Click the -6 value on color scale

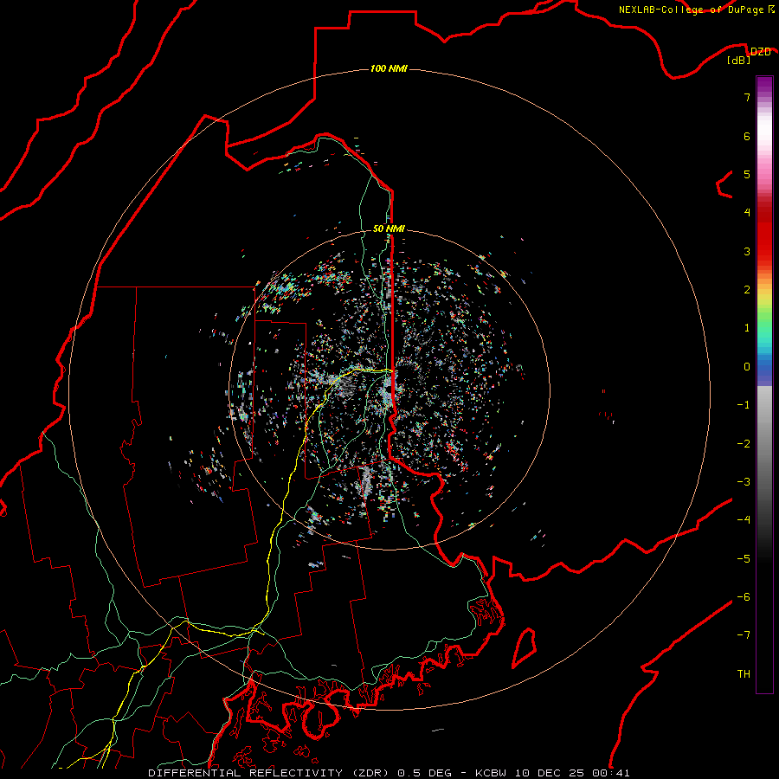(744, 597)
